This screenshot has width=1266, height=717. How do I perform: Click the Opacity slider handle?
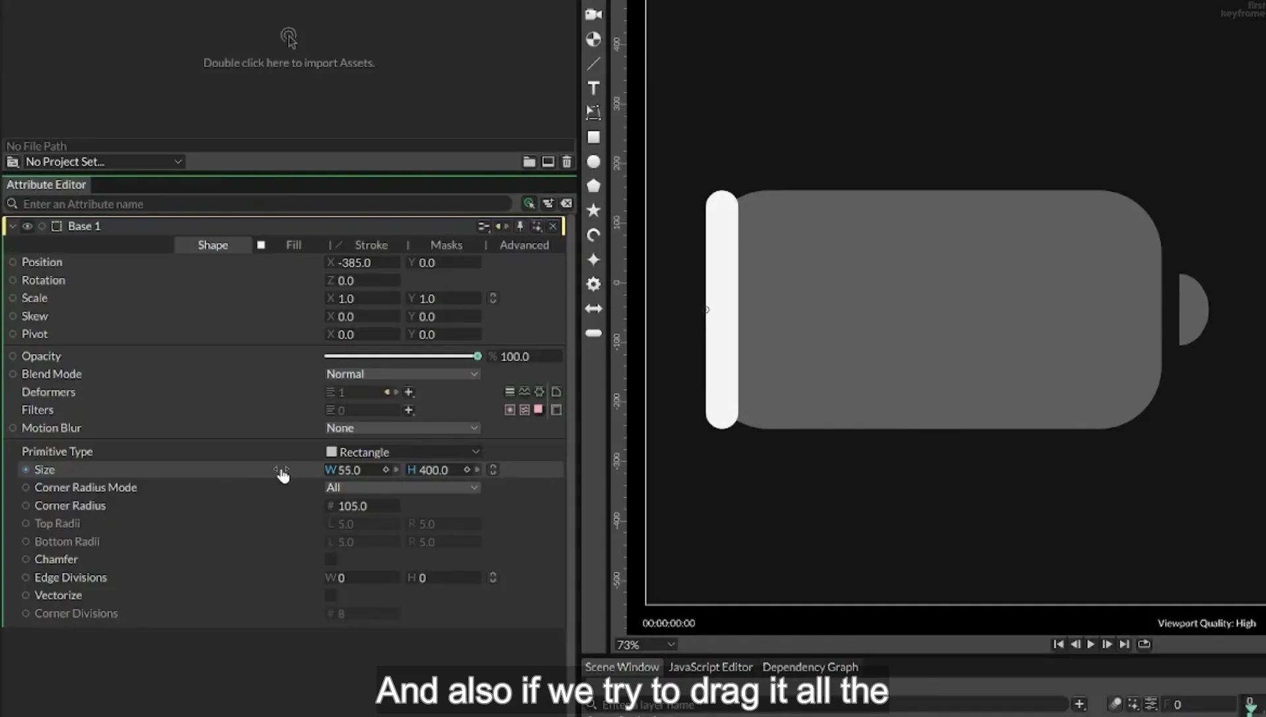click(477, 356)
